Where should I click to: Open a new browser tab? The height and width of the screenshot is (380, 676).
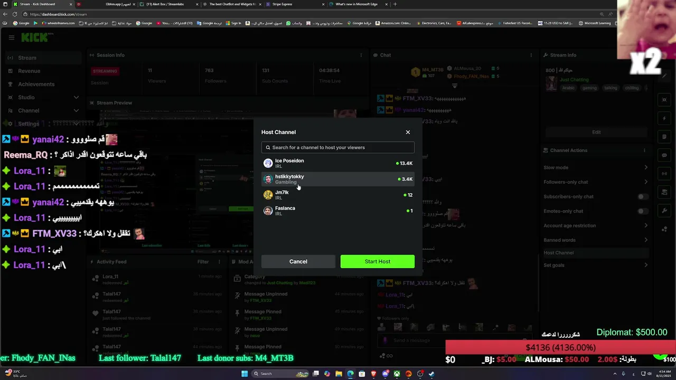395,4
